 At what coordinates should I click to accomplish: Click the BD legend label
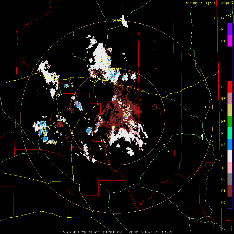[x=223, y=110]
